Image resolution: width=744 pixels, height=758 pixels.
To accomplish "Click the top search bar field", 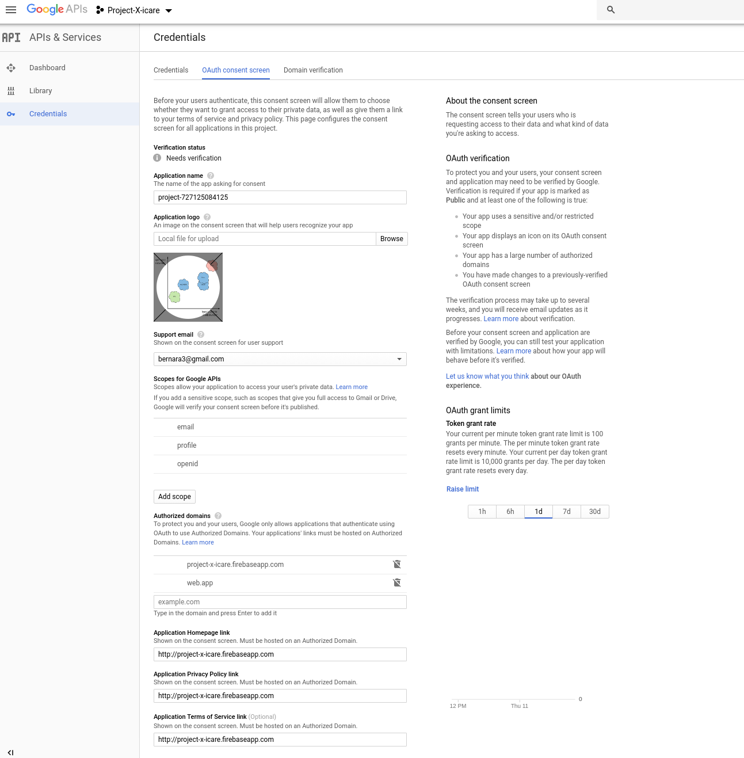I will click(670, 10).
